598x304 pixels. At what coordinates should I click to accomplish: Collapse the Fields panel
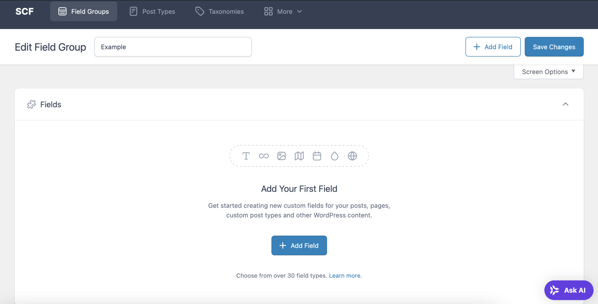[x=566, y=104]
